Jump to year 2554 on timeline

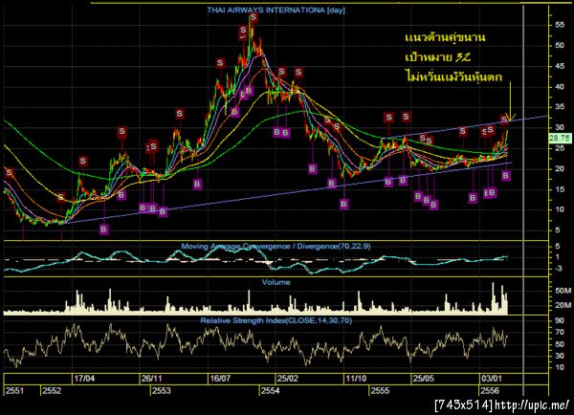[x=271, y=390]
